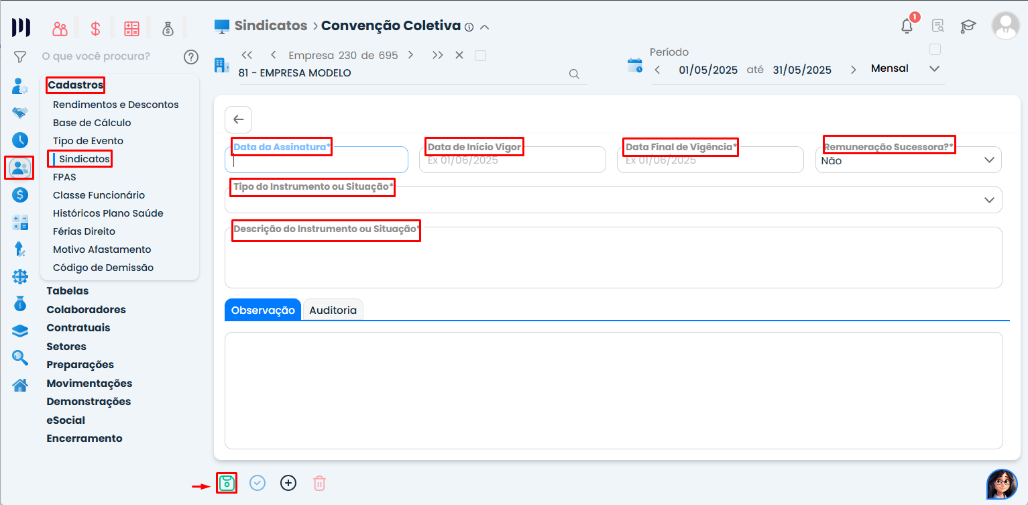The height and width of the screenshot is (505, 1028).
Task: Clear company selection with X icon
Action: (459, 55)
